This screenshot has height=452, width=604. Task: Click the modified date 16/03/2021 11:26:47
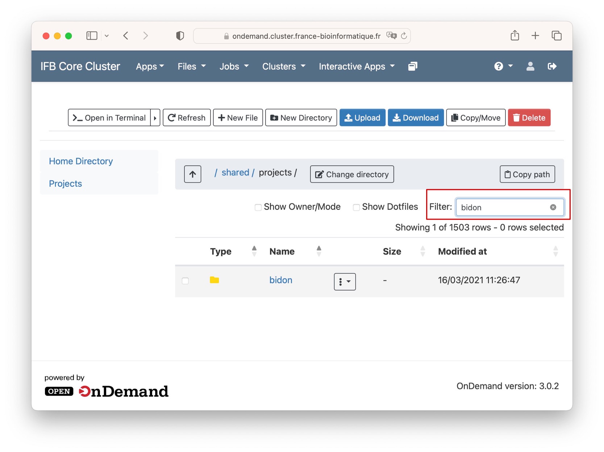coord(479,280)
